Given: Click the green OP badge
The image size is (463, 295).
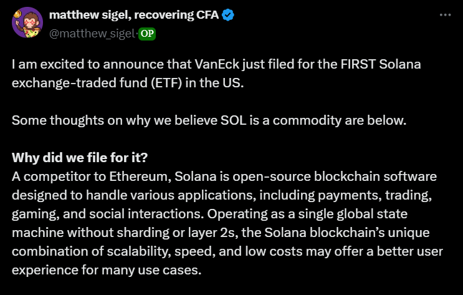Looking at the screenshot, I should coord(147,34).
